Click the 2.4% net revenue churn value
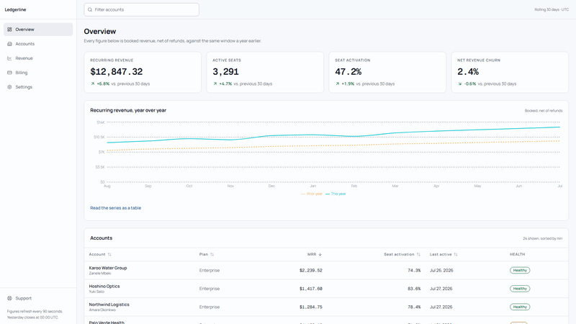This screenshot has width=576, height=324. click(x=468, y=71)
